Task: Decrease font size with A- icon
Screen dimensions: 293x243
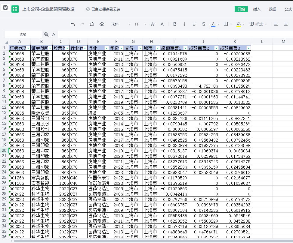Action: 162,24
